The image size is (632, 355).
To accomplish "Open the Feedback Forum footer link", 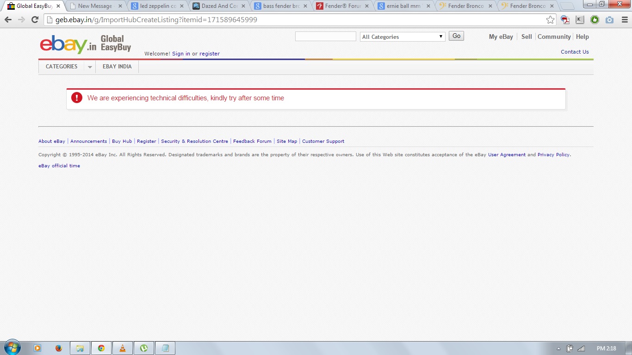I will pos(252,141).
